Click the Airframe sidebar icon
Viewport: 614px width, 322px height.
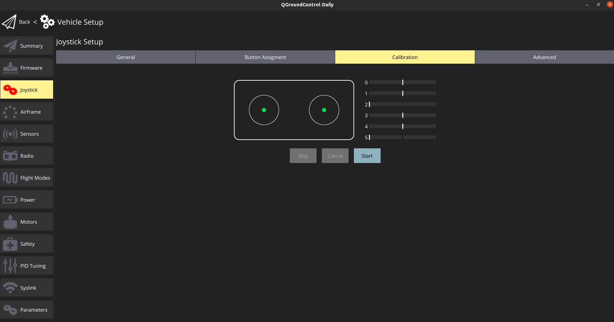point(10,111)
